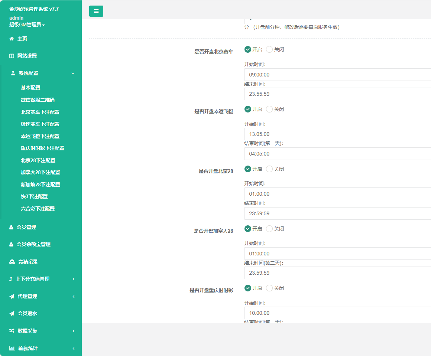Open 新加坡28下注配置 submenu link
The image size is (431, 356).
pyautogui.click(x=40, y=184)
